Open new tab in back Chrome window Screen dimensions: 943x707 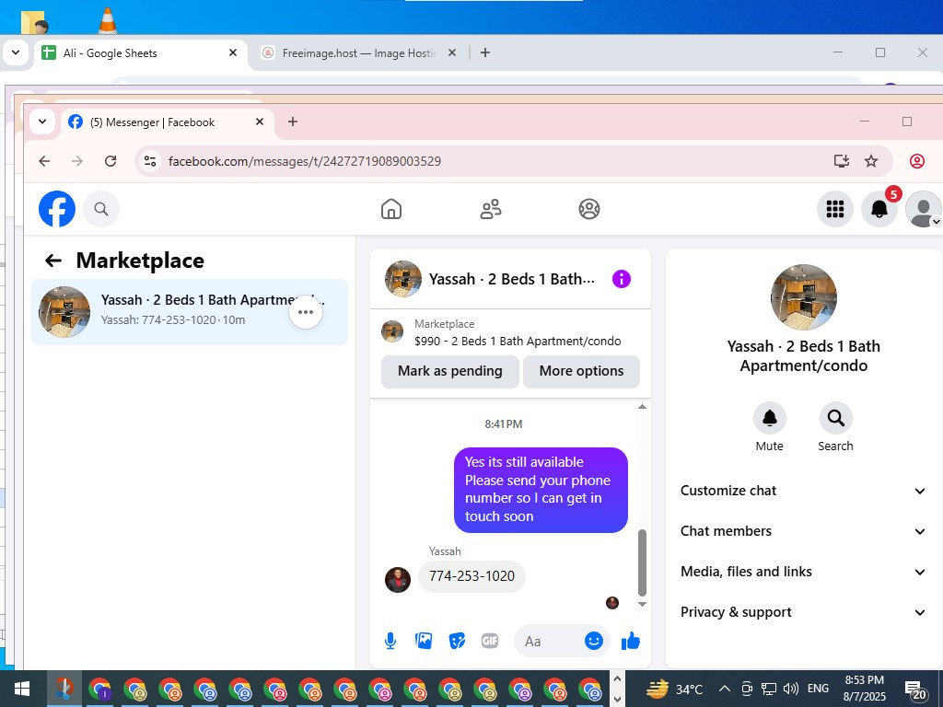(x=484, y=52)
